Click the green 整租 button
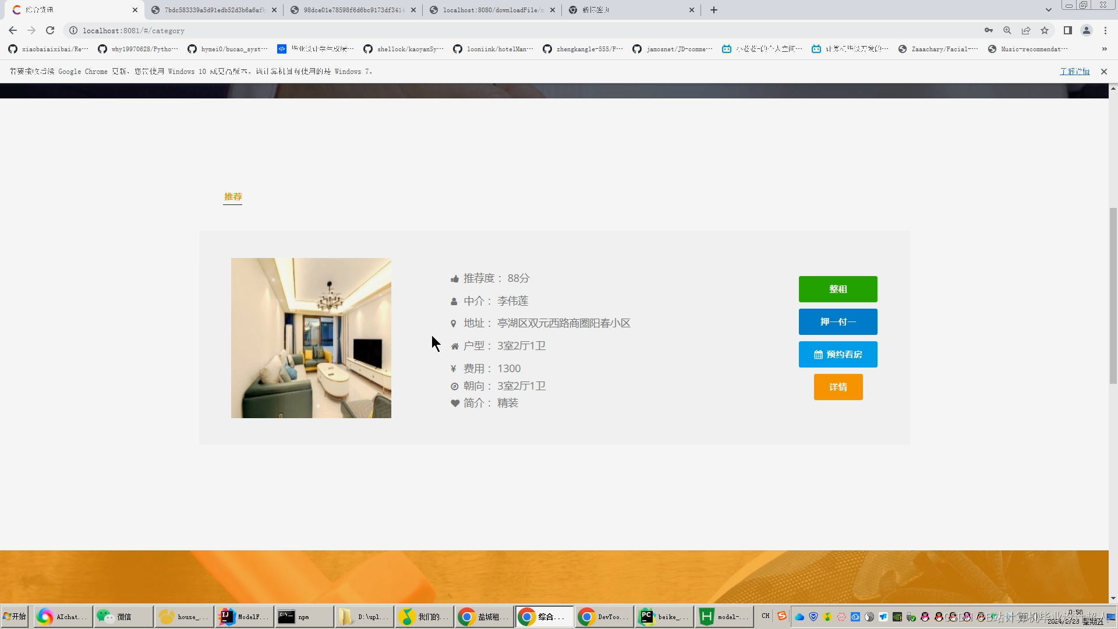This screenshot has width=1118, height=629. pos(838,289)
